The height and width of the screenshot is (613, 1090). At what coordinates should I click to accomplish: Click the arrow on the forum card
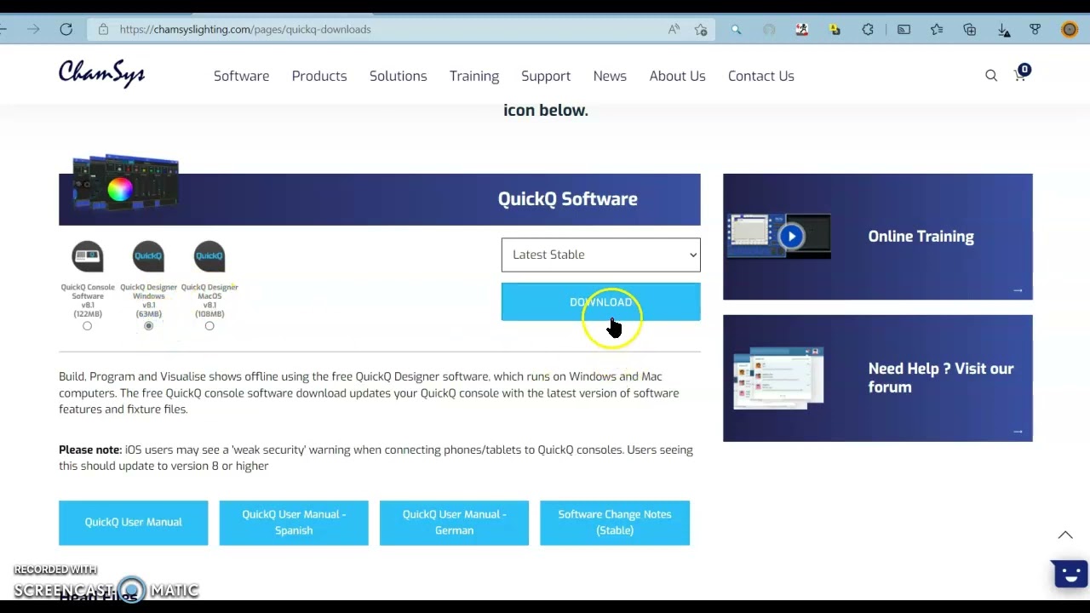point(1018,432)
